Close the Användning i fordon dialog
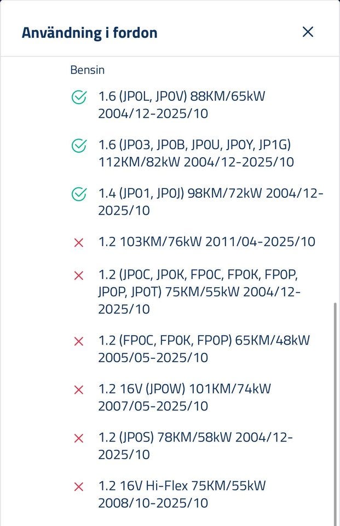The width and height of the screenshot is (340, 526). coord(308,32)
